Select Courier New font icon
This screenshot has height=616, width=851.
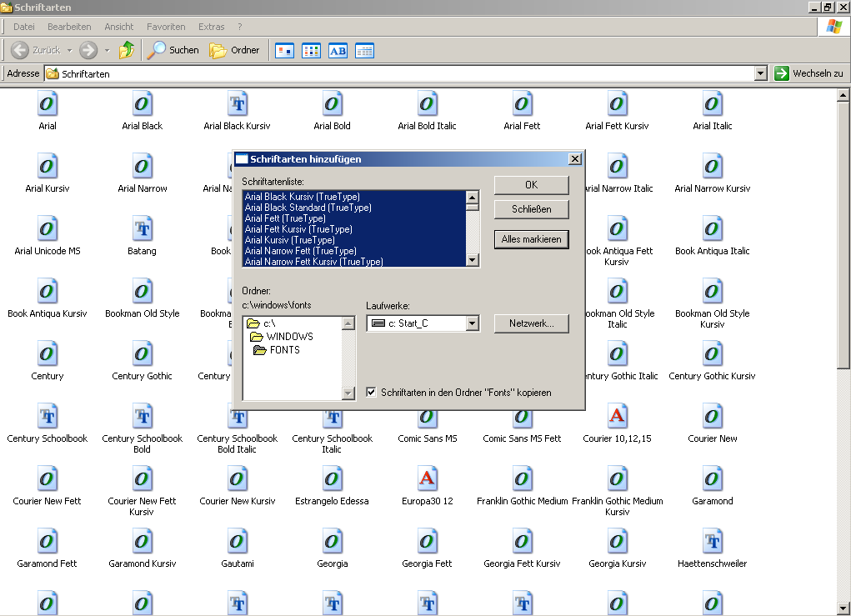point(712,416)
